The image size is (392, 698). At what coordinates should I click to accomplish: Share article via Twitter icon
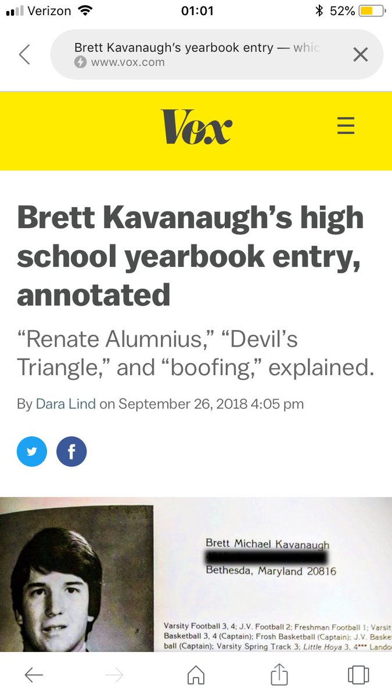click(x=32, y=451)
